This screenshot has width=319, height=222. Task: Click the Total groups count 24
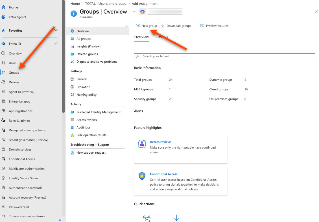coord(171,80)
